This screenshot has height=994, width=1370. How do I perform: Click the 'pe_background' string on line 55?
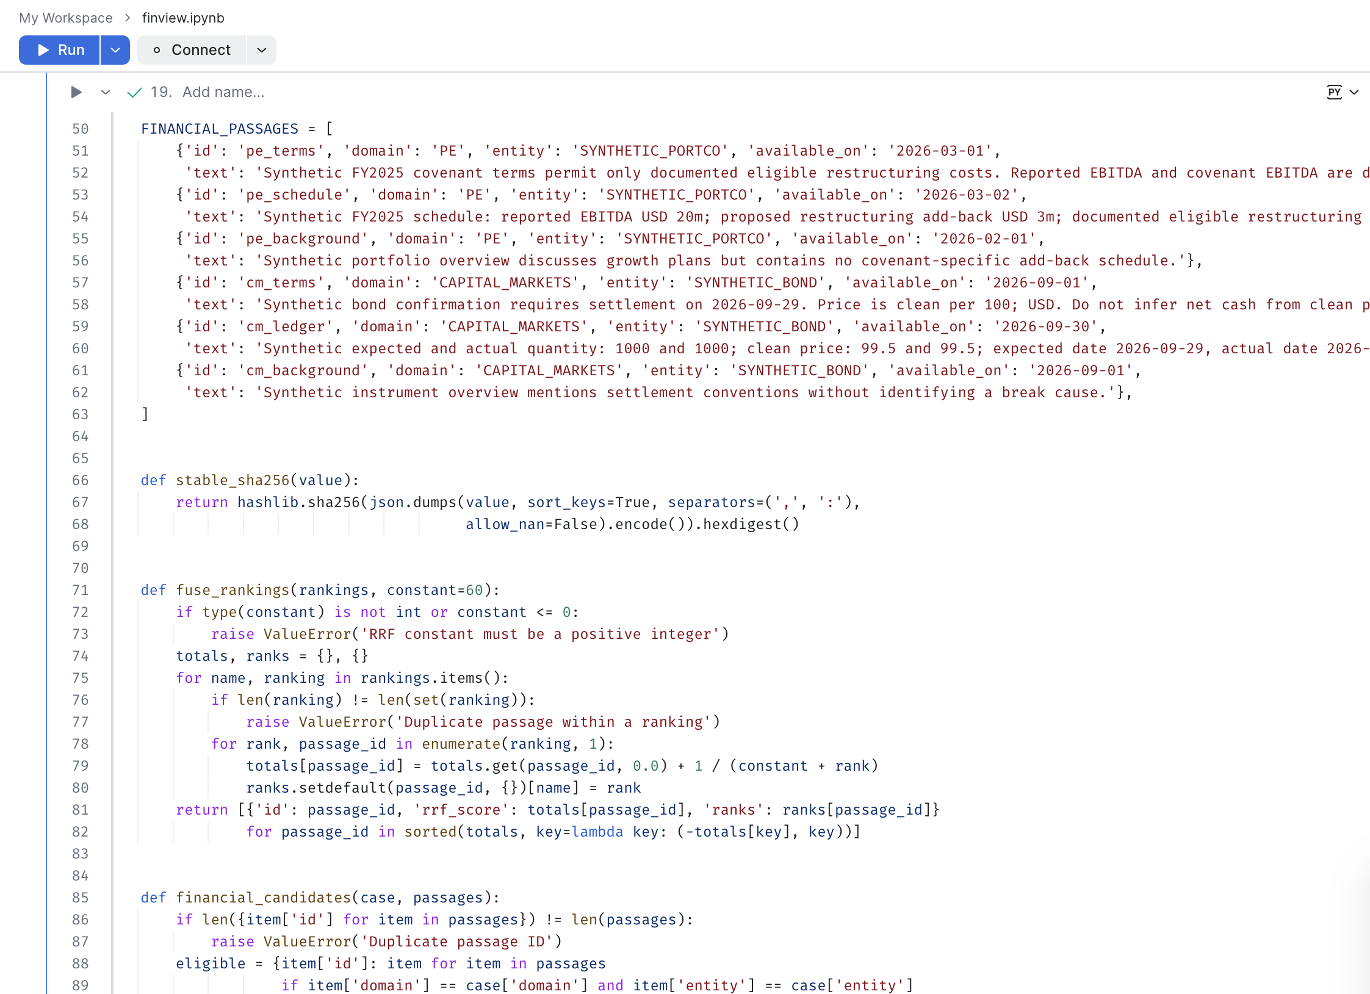303,239
